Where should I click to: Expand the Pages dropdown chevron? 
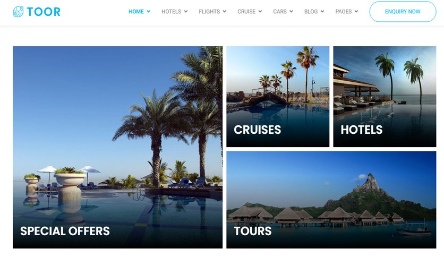point(356,12)
